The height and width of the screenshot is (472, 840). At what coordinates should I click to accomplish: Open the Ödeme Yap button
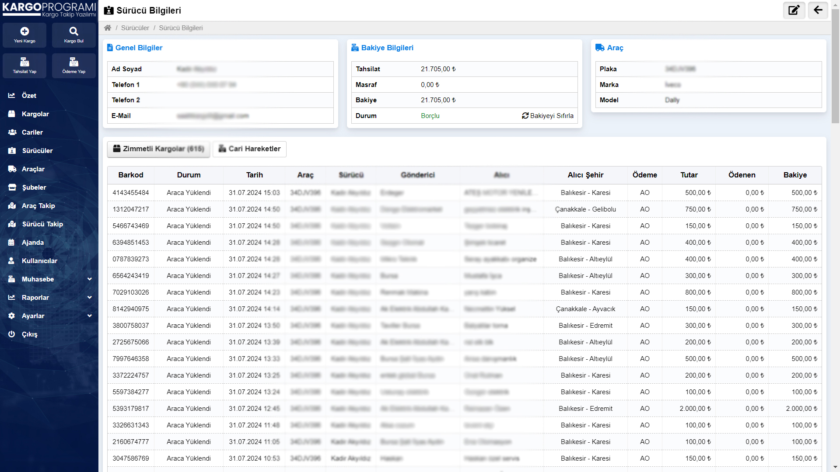click(x=73, y=66)
